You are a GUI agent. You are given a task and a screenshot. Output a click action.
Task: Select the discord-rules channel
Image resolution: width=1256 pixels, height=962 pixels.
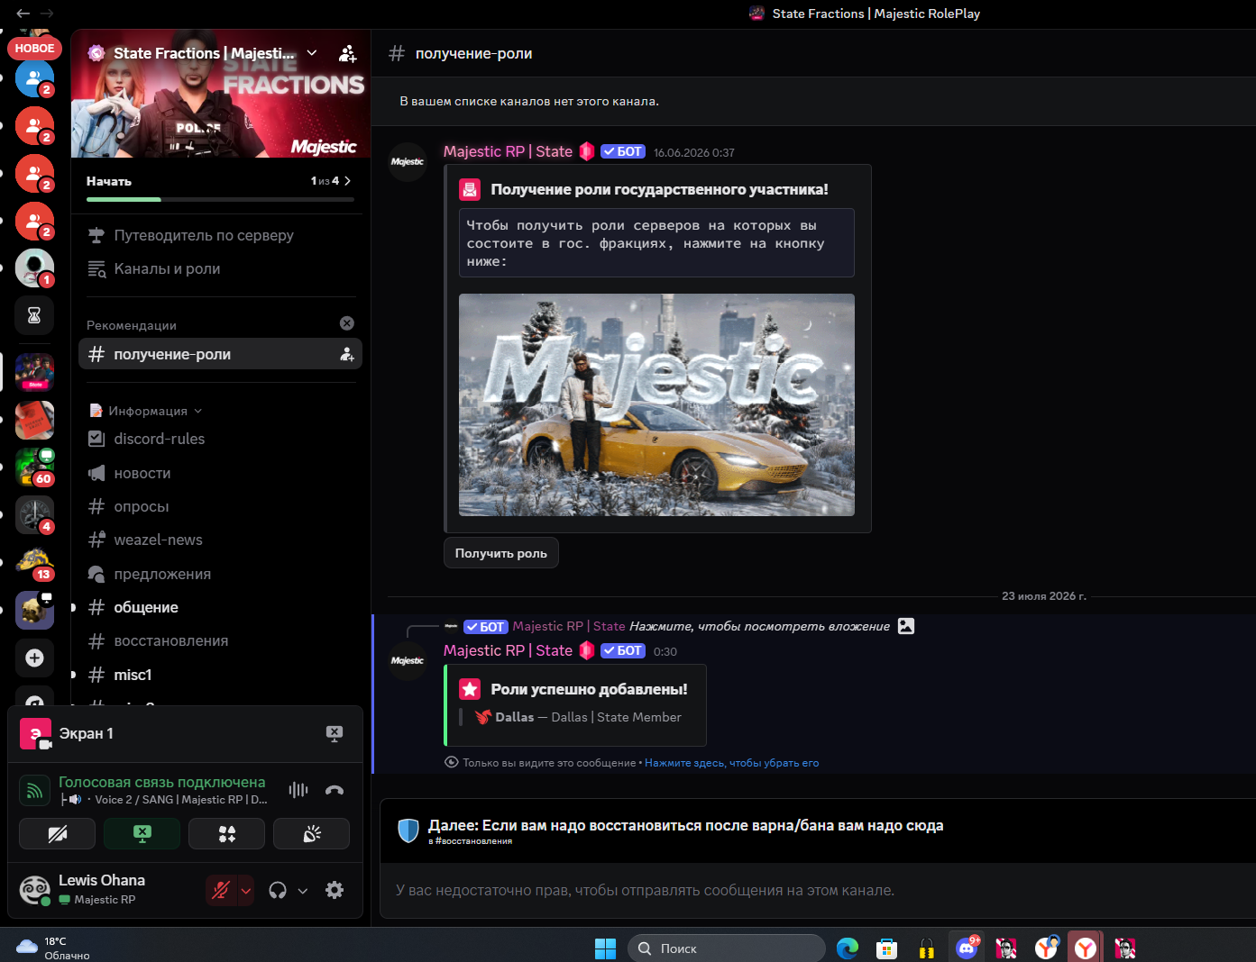point(220,439)
